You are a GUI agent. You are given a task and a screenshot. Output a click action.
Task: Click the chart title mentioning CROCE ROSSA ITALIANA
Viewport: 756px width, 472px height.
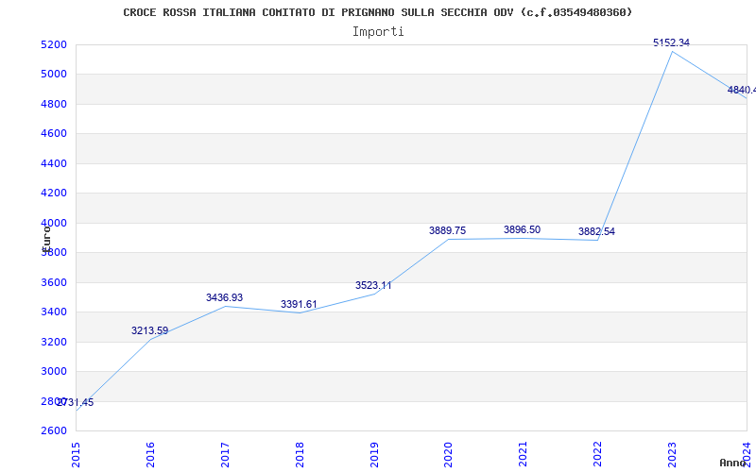(377, 12)
